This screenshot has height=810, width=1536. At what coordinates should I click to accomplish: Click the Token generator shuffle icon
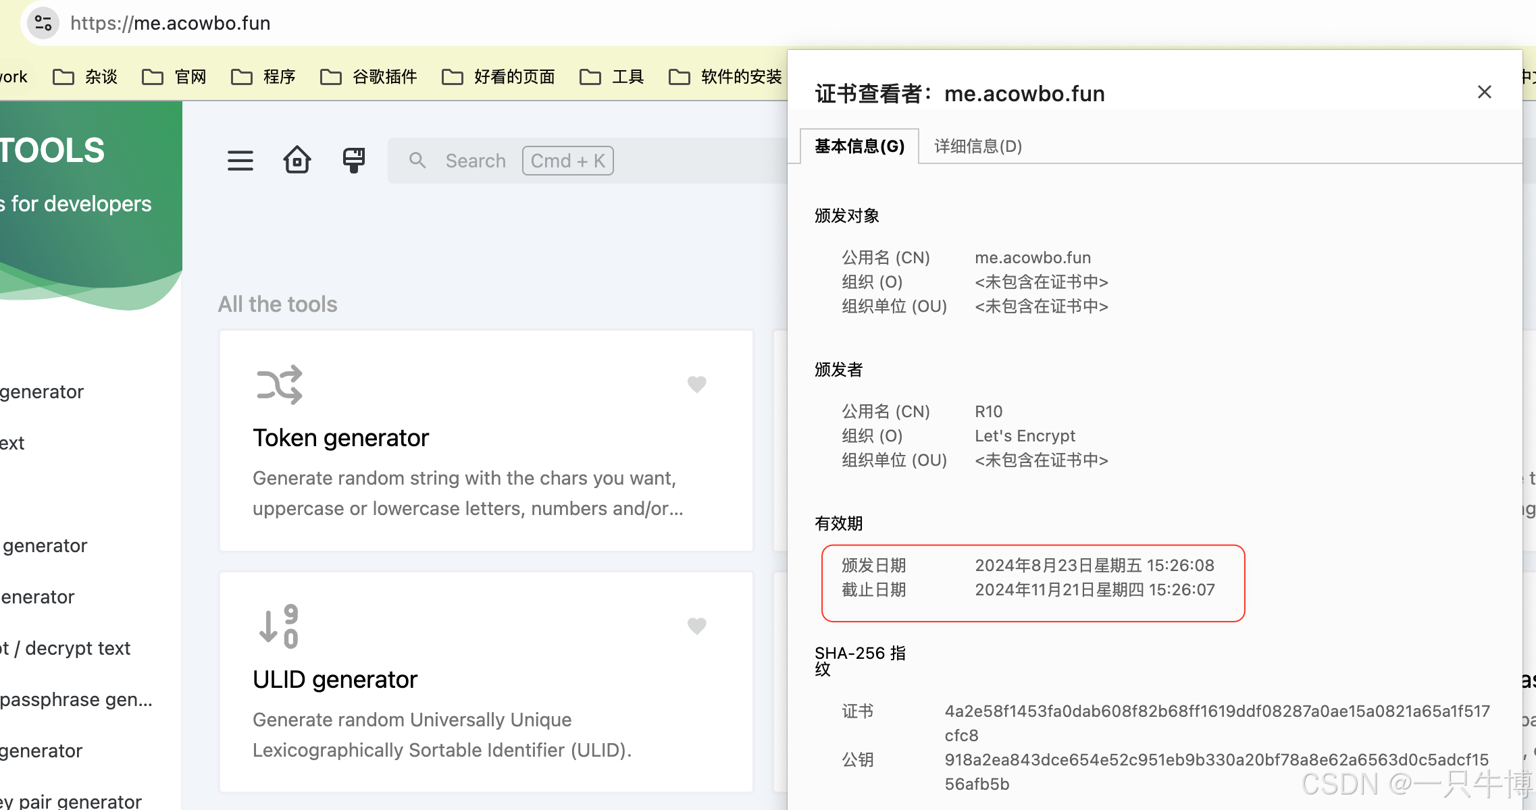(x=280, y=385)
